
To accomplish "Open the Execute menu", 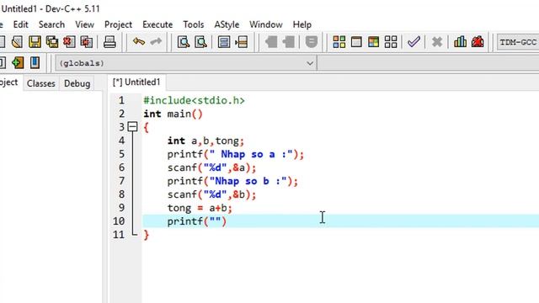I will click(157, 24).
